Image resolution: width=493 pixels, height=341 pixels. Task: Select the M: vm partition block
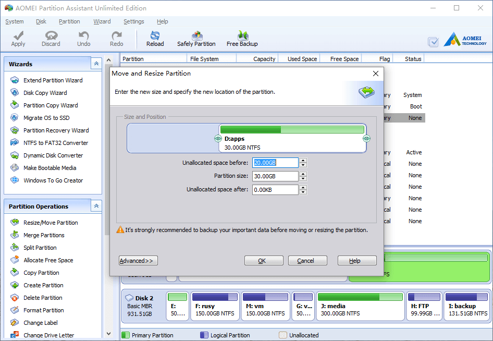pyautogui.click(x=265, y=306)
